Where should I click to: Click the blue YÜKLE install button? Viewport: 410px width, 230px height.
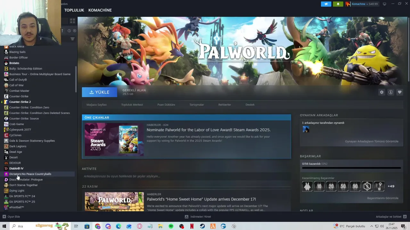pos(100,92)
